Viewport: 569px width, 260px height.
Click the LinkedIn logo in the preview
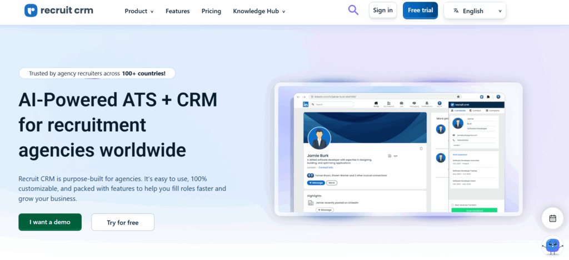tap(306, 104)
